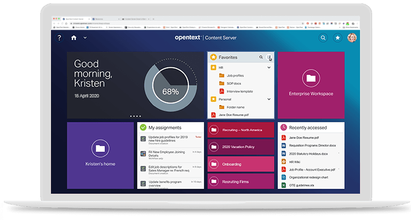Open Update job profiles assignment
Viewport: 411px width, 220px height.
(170, 138)
